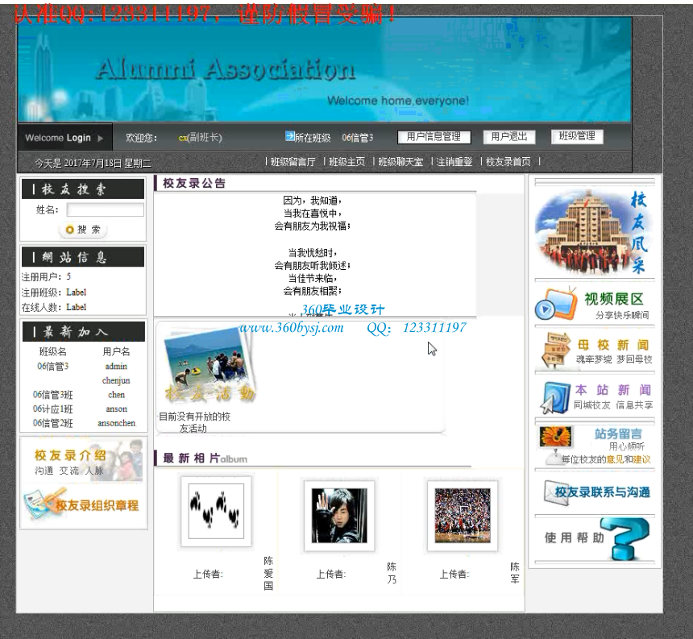Click the cx(副班长) user name
Image resolution: width=693 pixels, height=639 pixels.
(200, 138)
